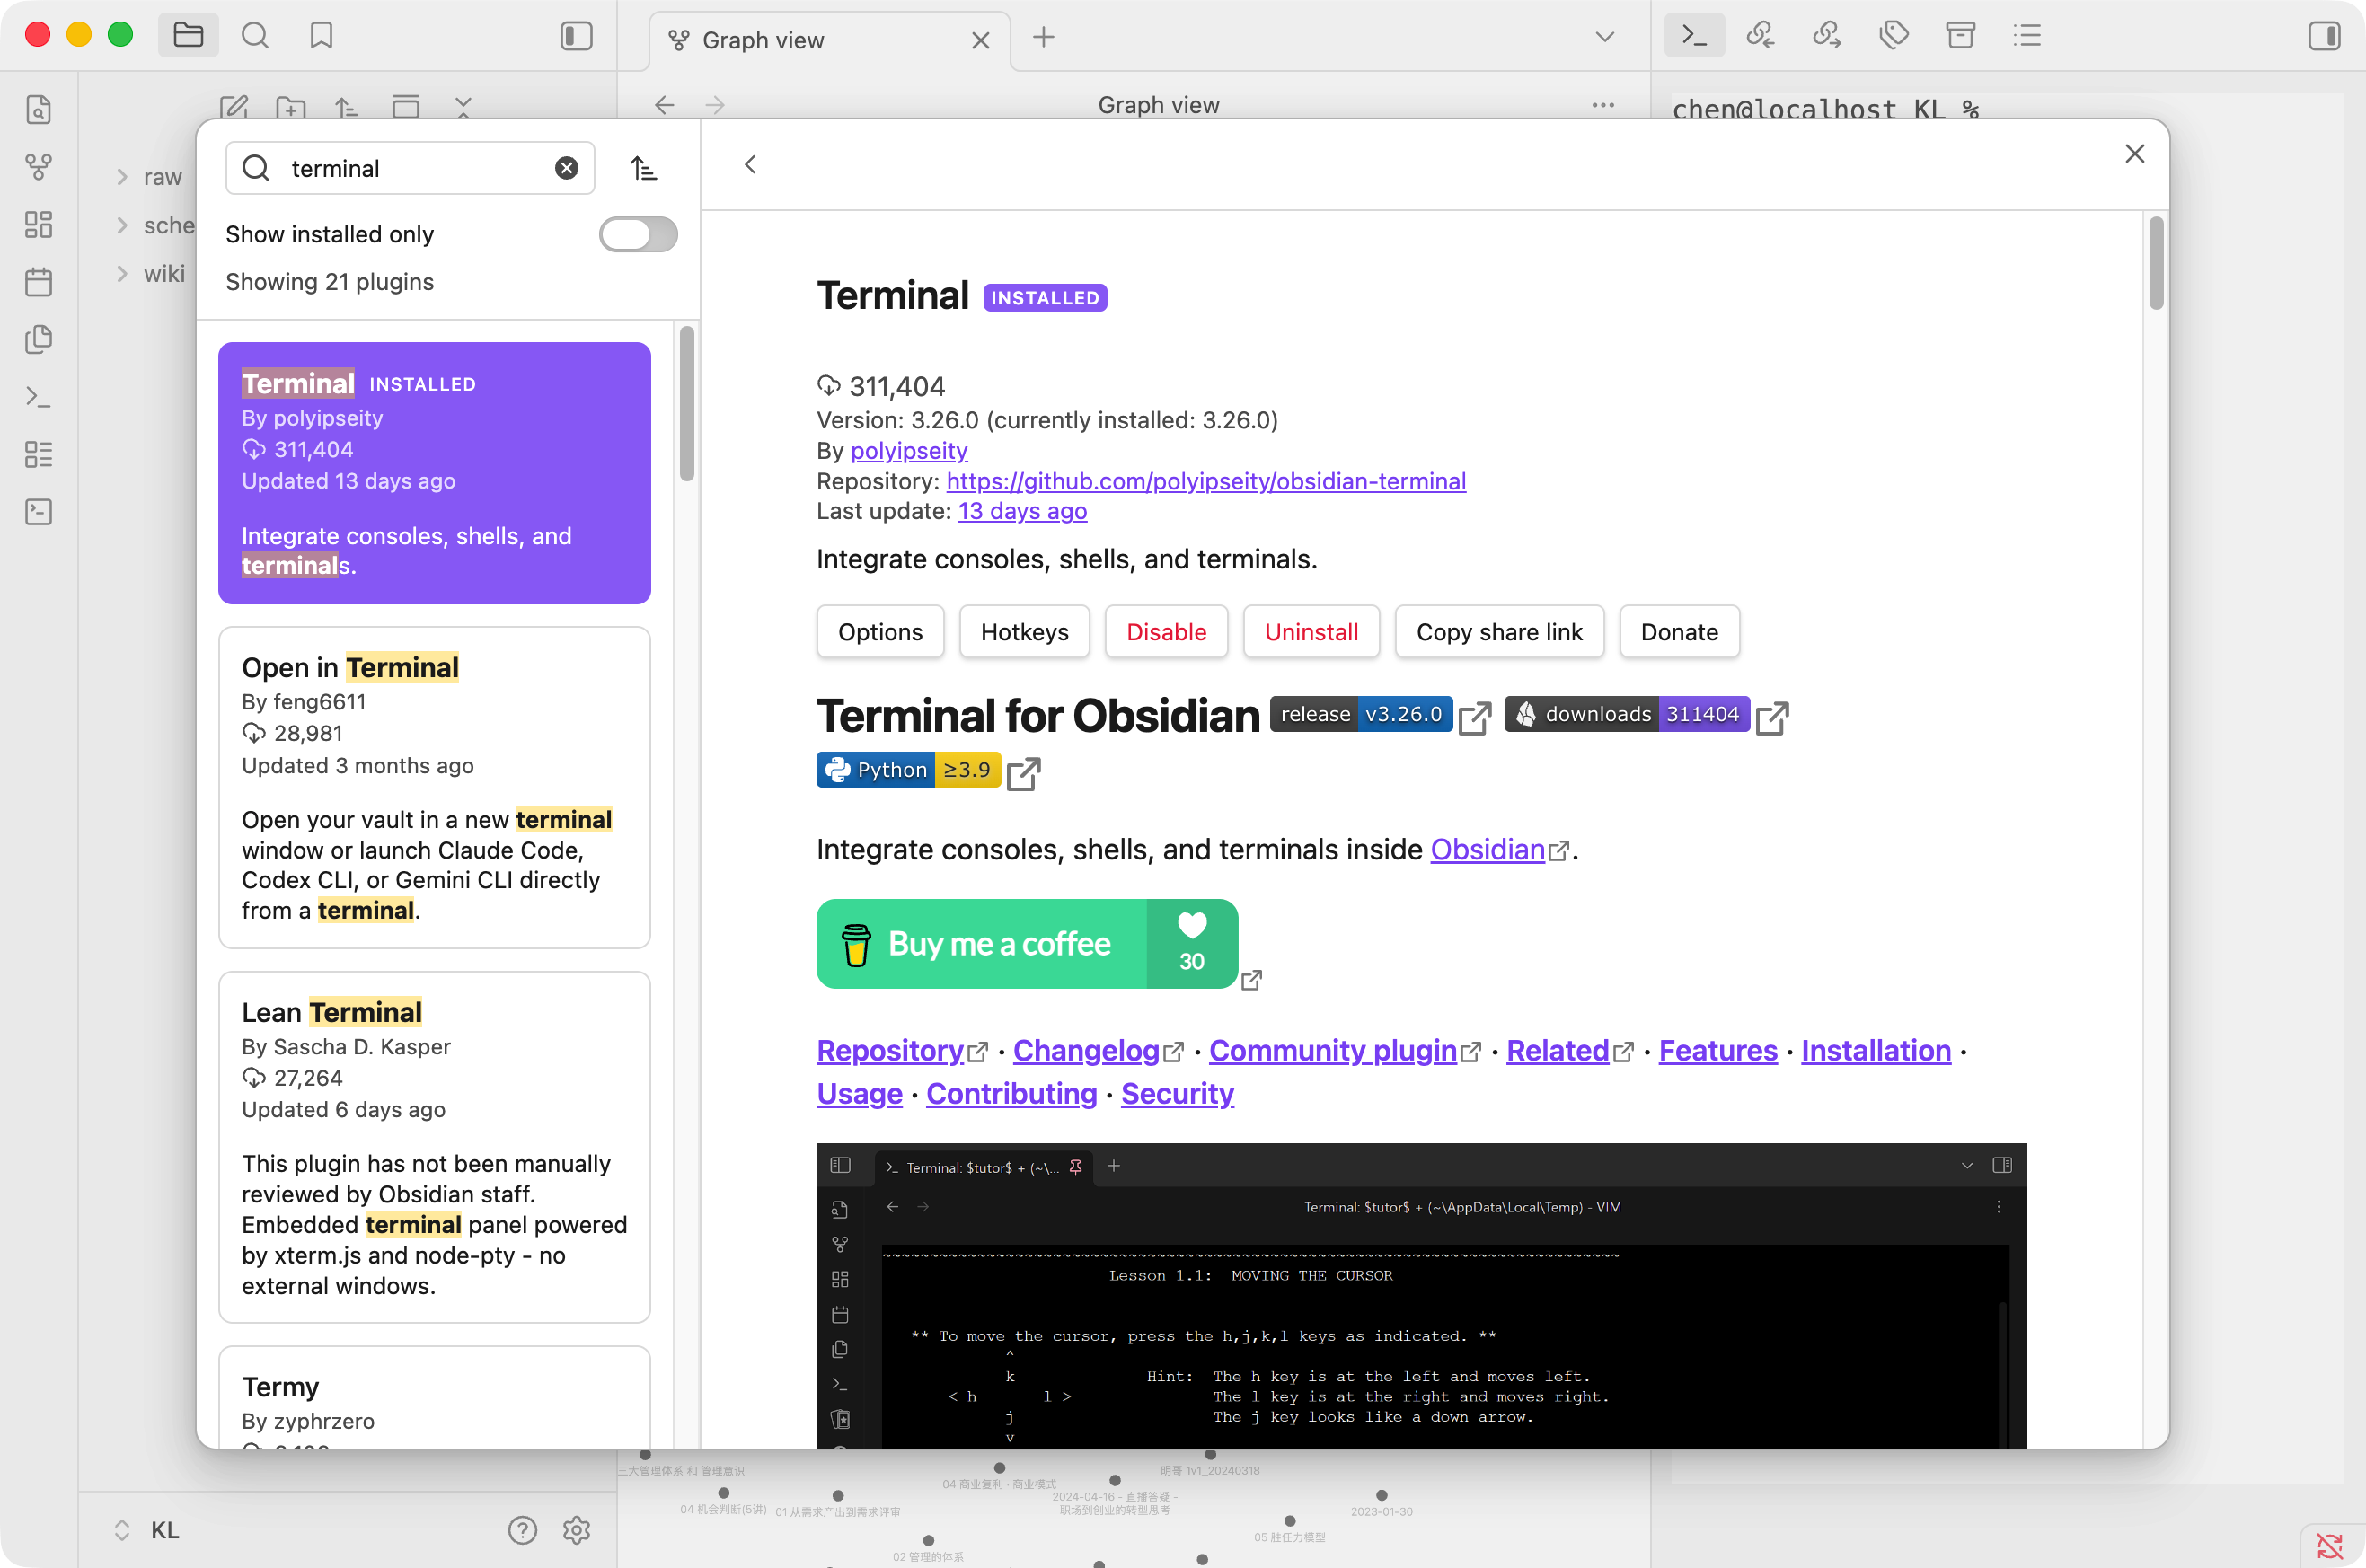Click sync status icon in bottom corner
Screen dimensions: 2366x1568
(2330, 1545)
